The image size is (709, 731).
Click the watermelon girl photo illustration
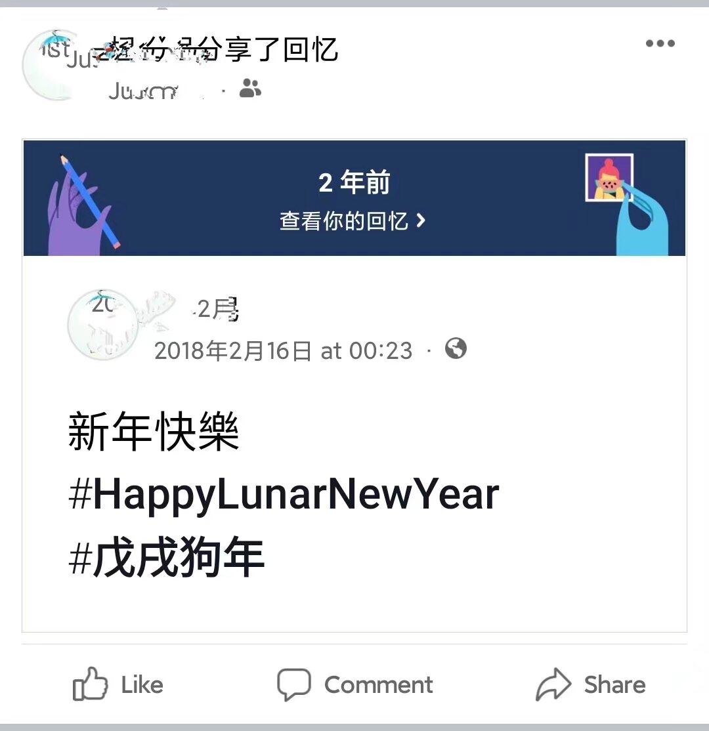point(609,177)
